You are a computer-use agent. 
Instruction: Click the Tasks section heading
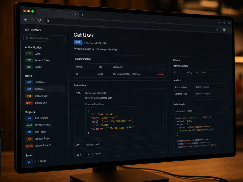coord(29,155)
